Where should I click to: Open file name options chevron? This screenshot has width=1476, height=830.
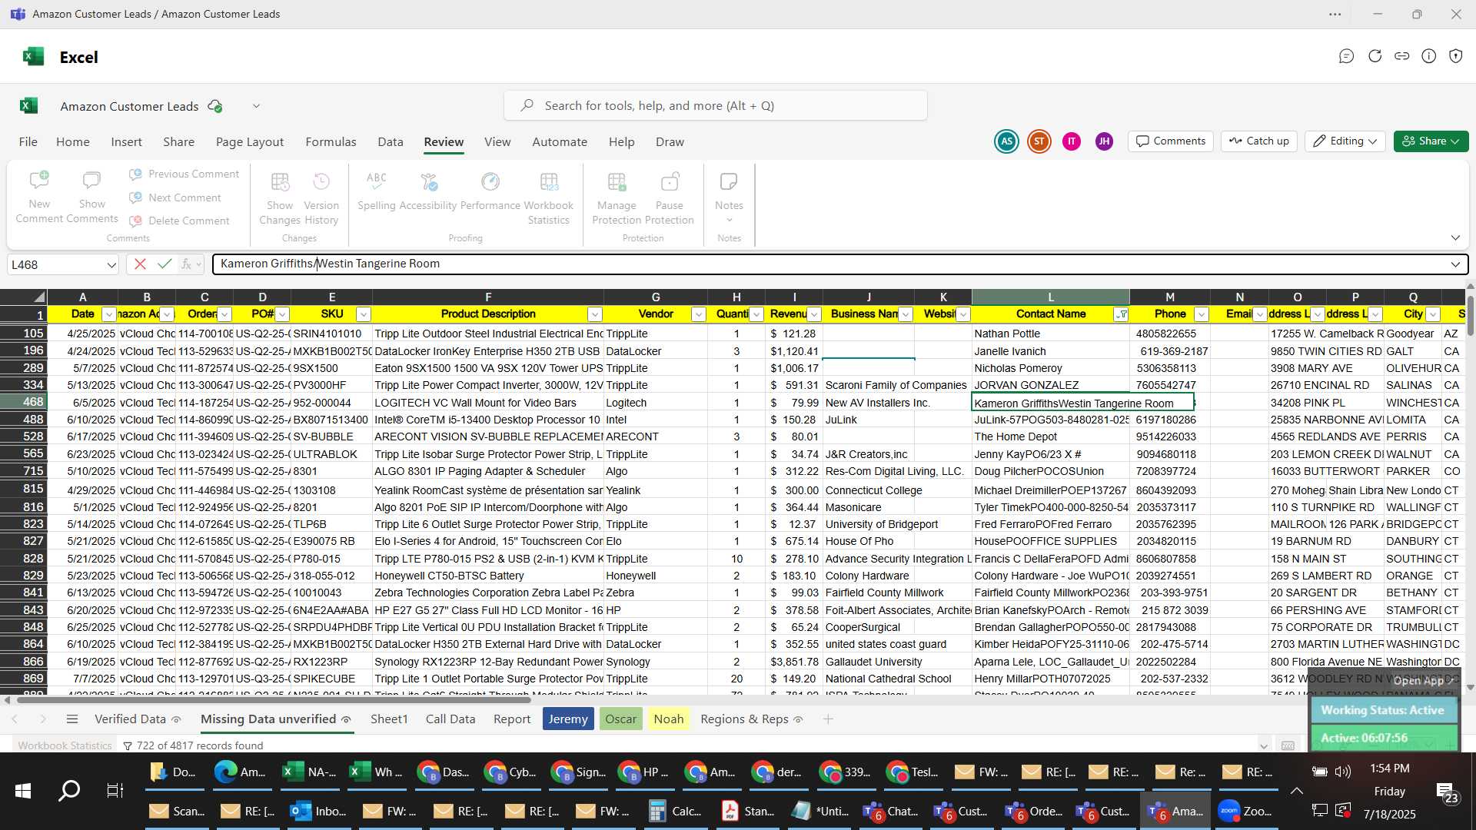pos(256,106)
